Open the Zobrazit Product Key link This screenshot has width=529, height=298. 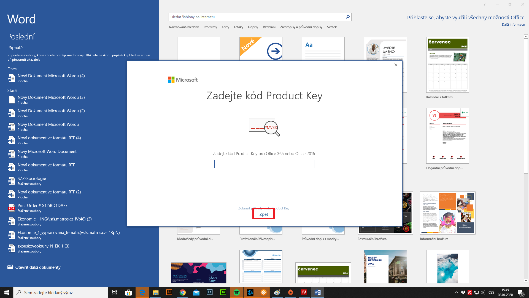(264, 208)
